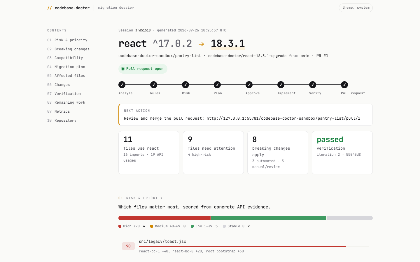This screenshot has height=262, width=420.
Task: Click the Implement step label
Action: tap(286, 93)
